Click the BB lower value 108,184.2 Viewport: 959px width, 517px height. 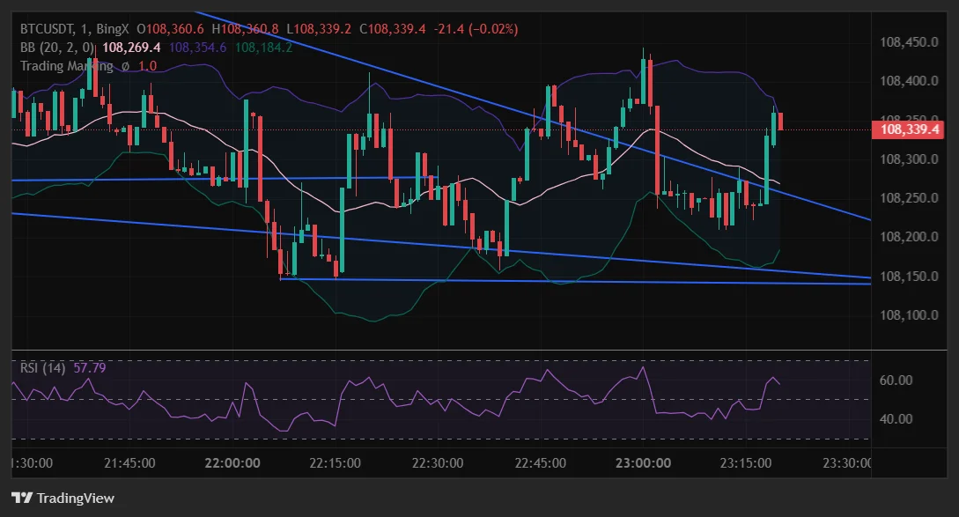click(263, 47)
